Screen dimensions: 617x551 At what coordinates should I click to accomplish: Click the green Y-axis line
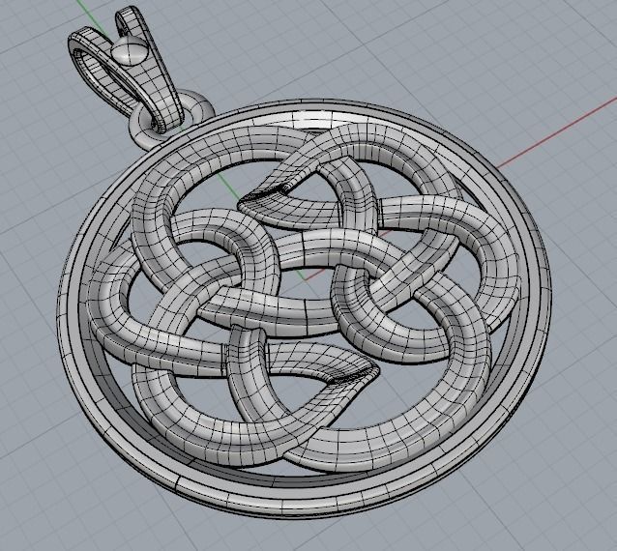[89, 15]
